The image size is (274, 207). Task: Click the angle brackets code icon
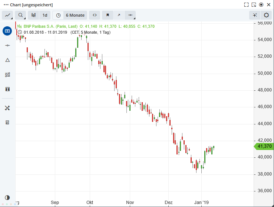tap(95, 15)
